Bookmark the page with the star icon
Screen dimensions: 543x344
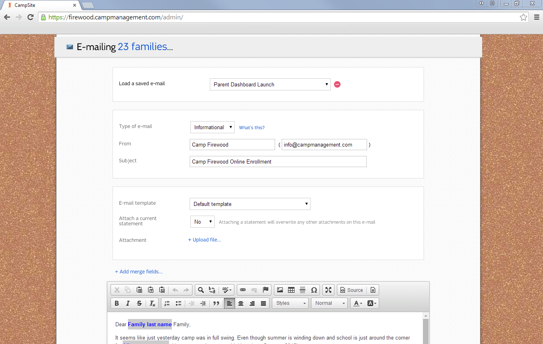pos(523,17)
